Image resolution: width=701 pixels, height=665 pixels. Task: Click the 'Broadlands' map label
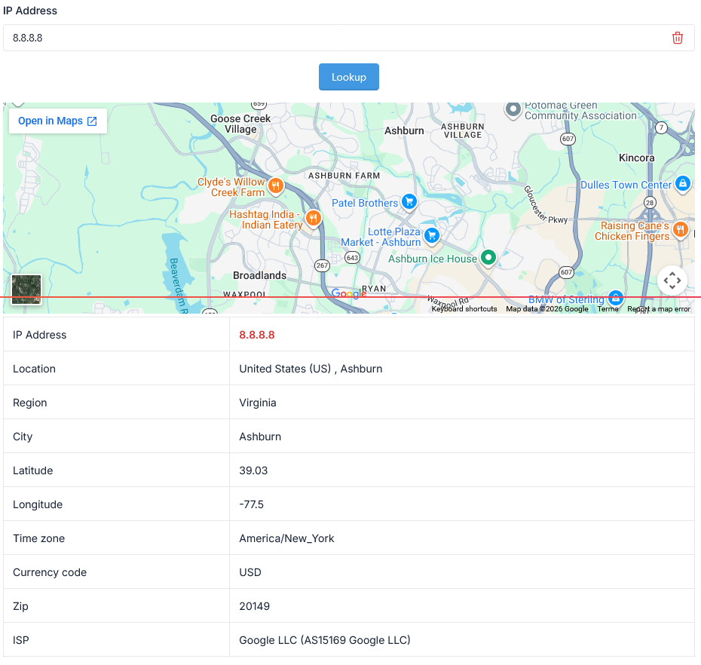coord(260,275)
